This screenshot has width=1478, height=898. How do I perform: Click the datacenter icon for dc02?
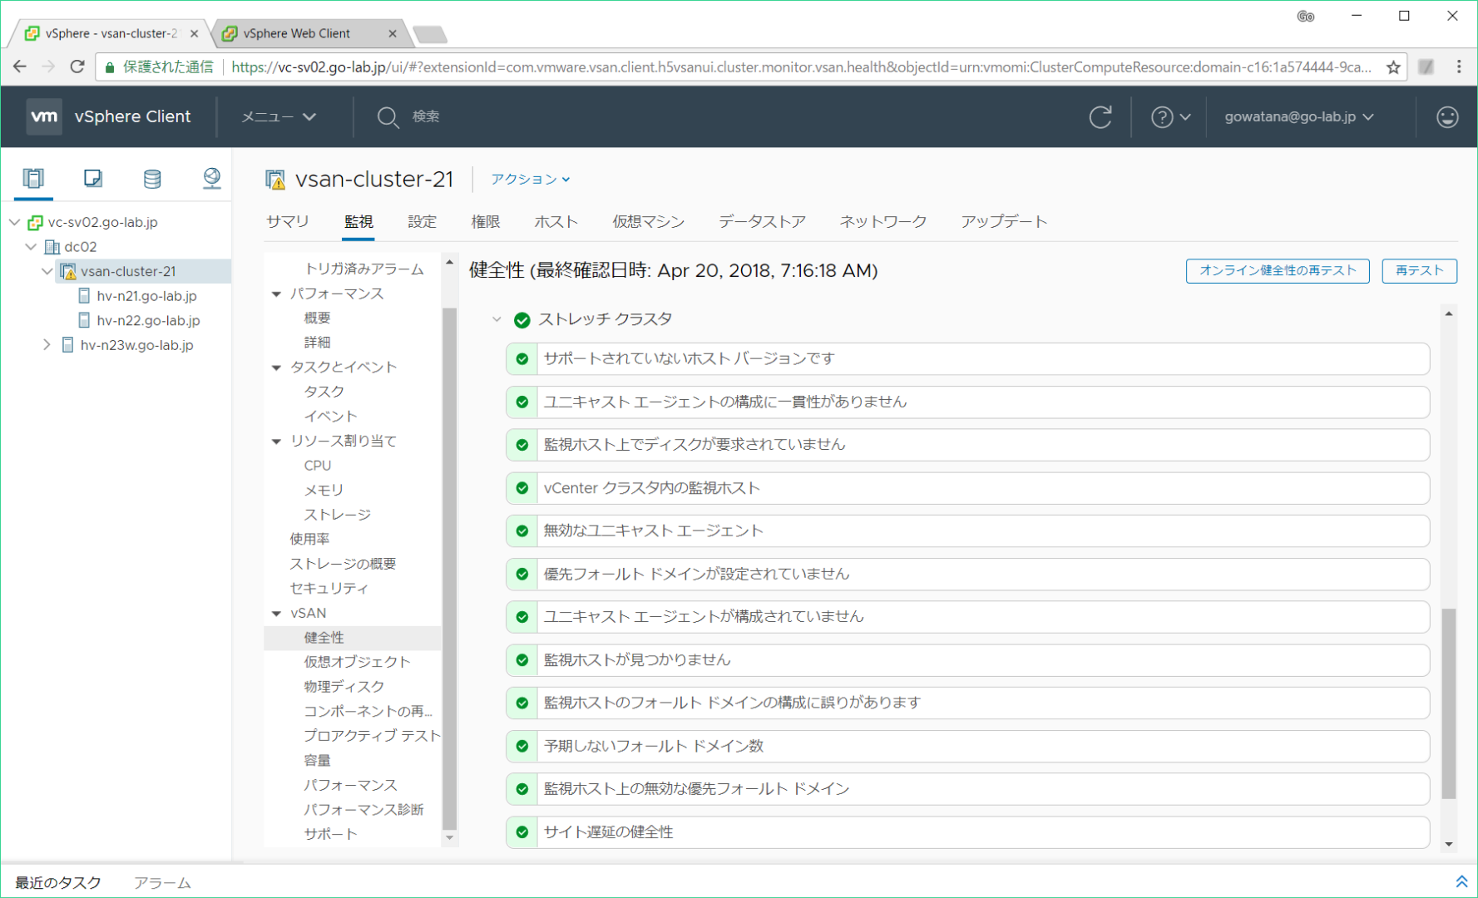[x=52, y=247]
